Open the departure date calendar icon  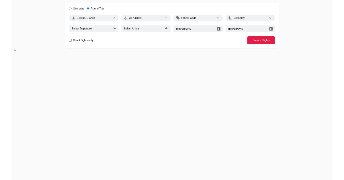[x=219, y=29]
